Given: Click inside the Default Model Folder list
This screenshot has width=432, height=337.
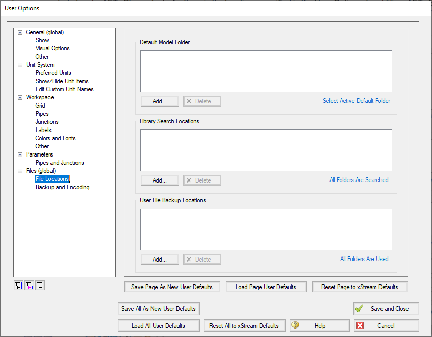Looking at the screenshot, I should 266,71.
